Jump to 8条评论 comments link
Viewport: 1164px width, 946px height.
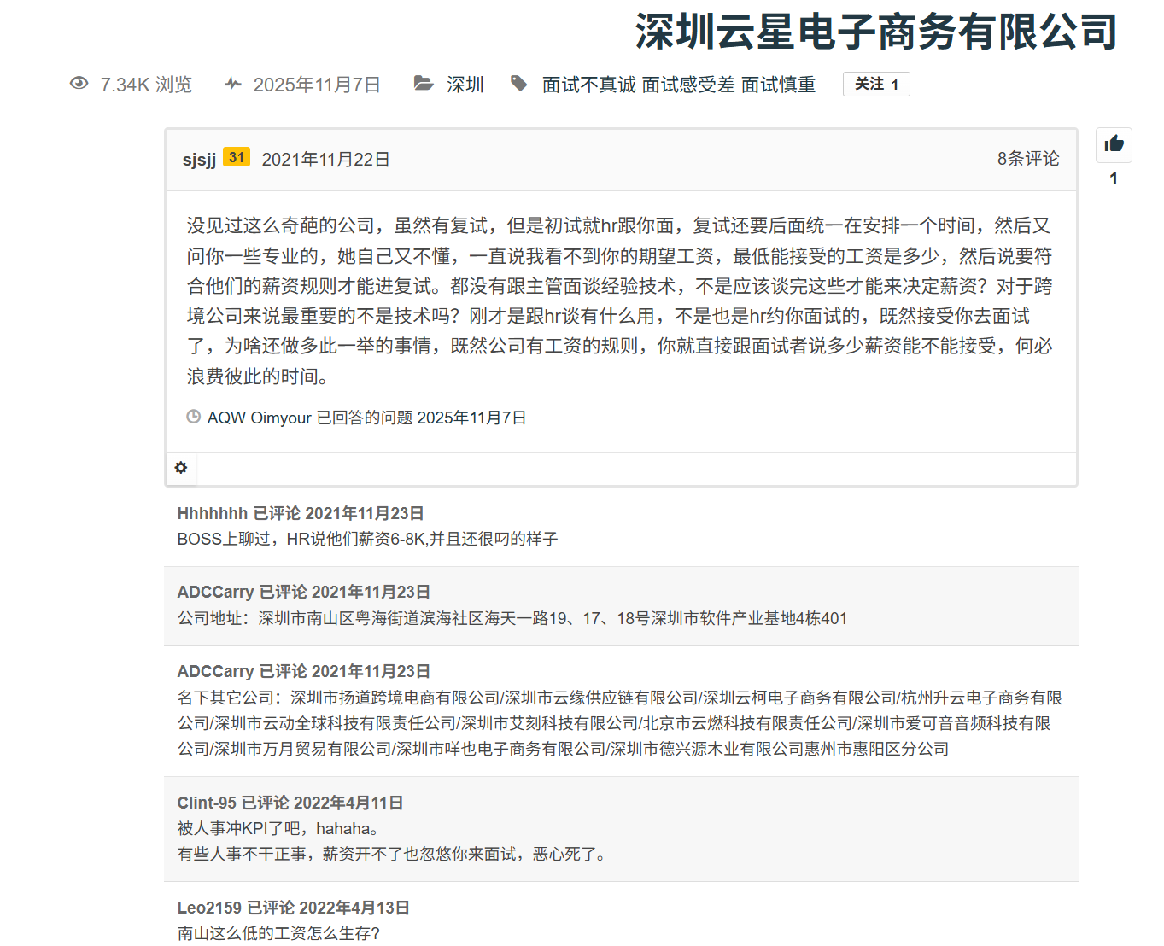coord(1027,159)
